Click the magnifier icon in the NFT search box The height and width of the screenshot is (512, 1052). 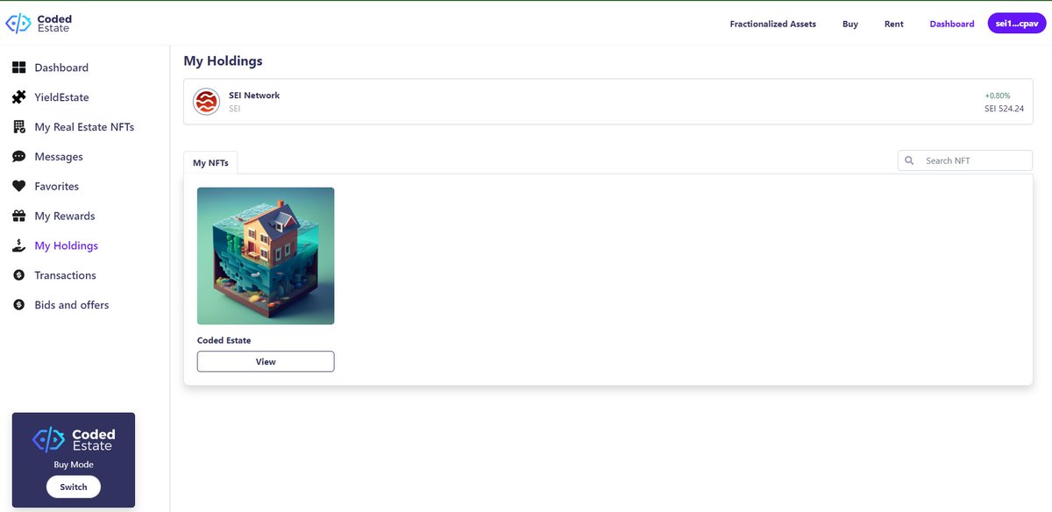910,160
